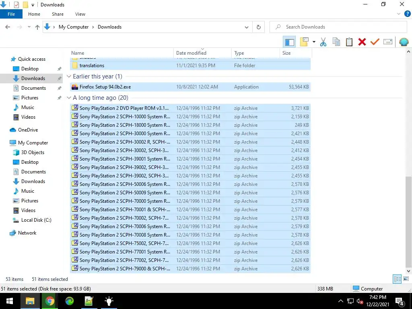The image size is (412, 309).
Task: Switch to large thumbnails view button
Action: tap(406, 279)
